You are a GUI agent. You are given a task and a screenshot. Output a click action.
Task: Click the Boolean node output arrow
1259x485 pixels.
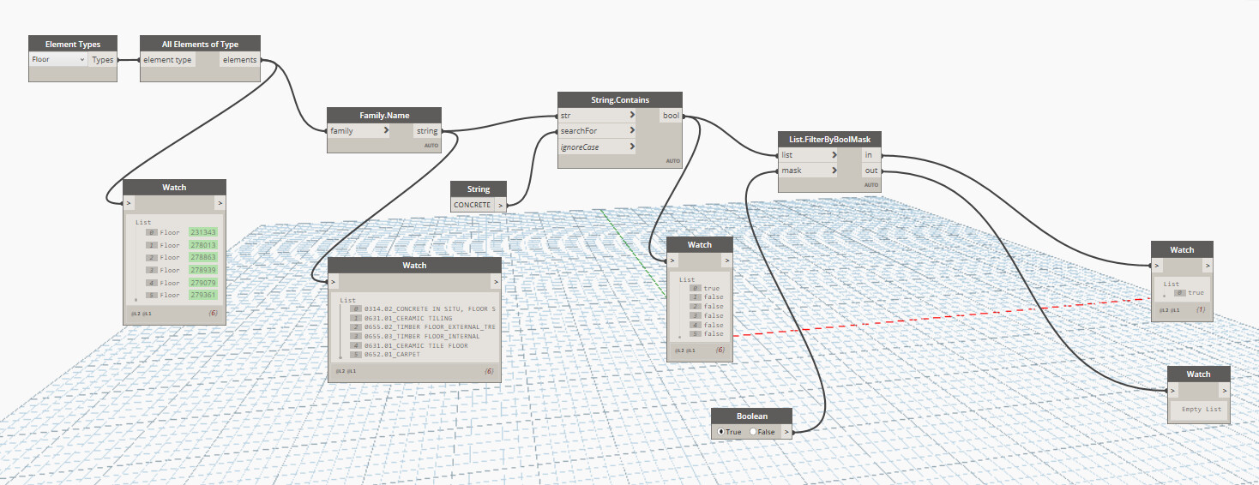pyautogui.click(x=785, y=432)
